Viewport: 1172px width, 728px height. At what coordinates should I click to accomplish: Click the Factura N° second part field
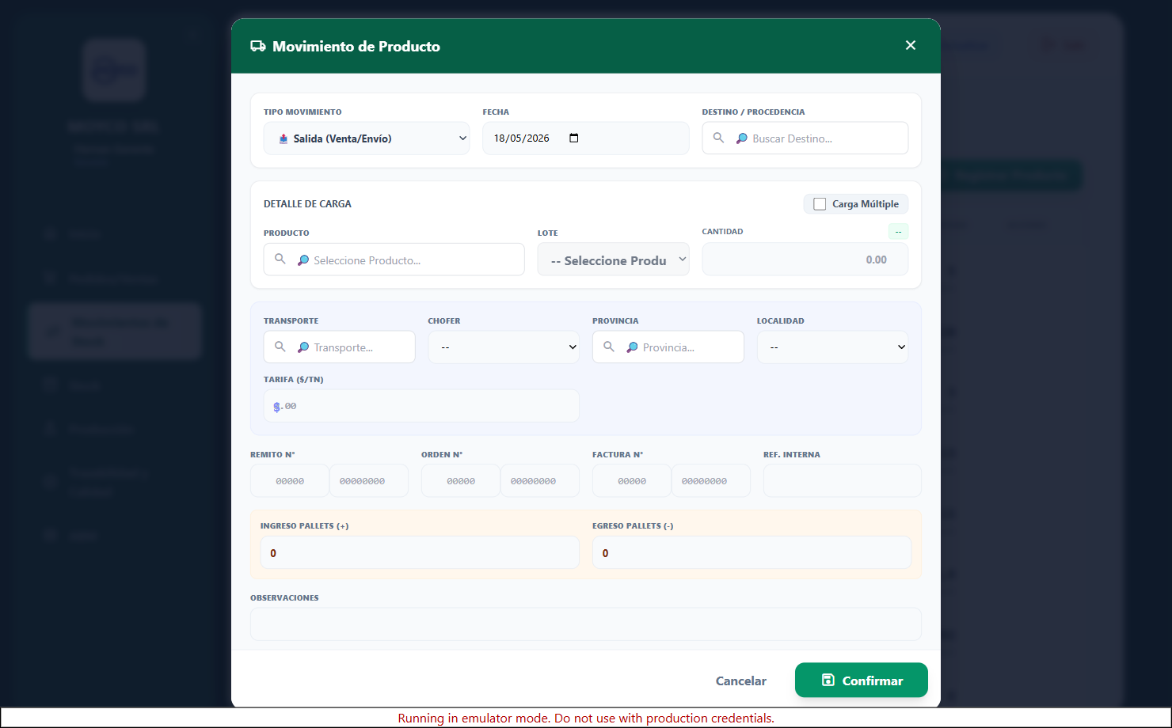711,481
